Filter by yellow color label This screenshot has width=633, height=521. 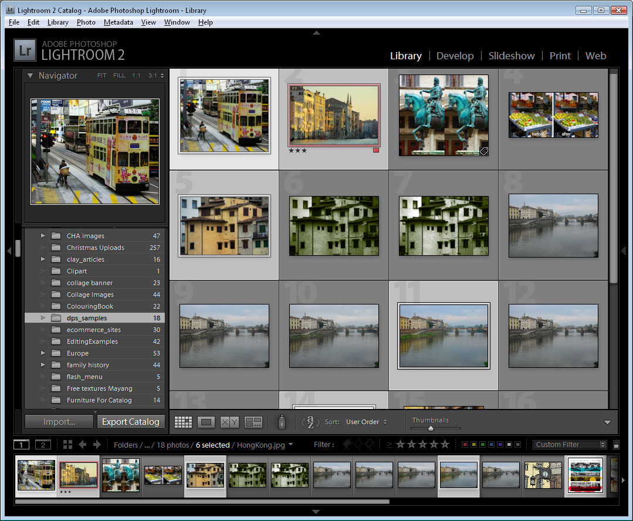474,444
